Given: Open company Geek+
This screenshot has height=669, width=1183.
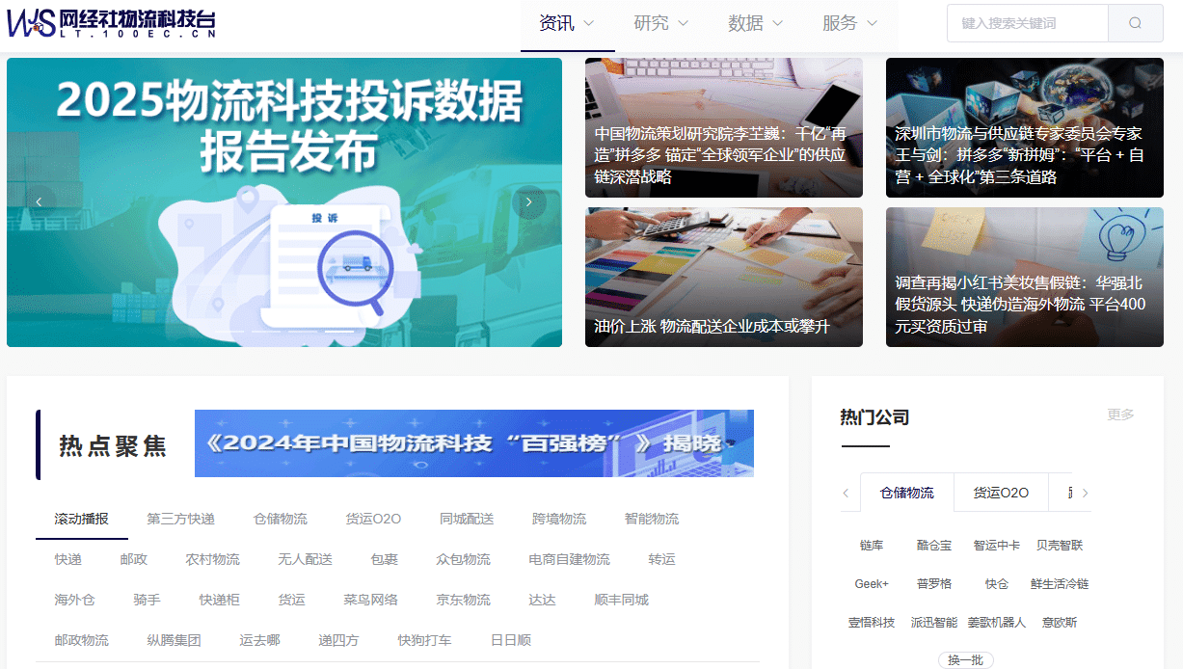Looking at the screenshot, I should tap(872, 584).
